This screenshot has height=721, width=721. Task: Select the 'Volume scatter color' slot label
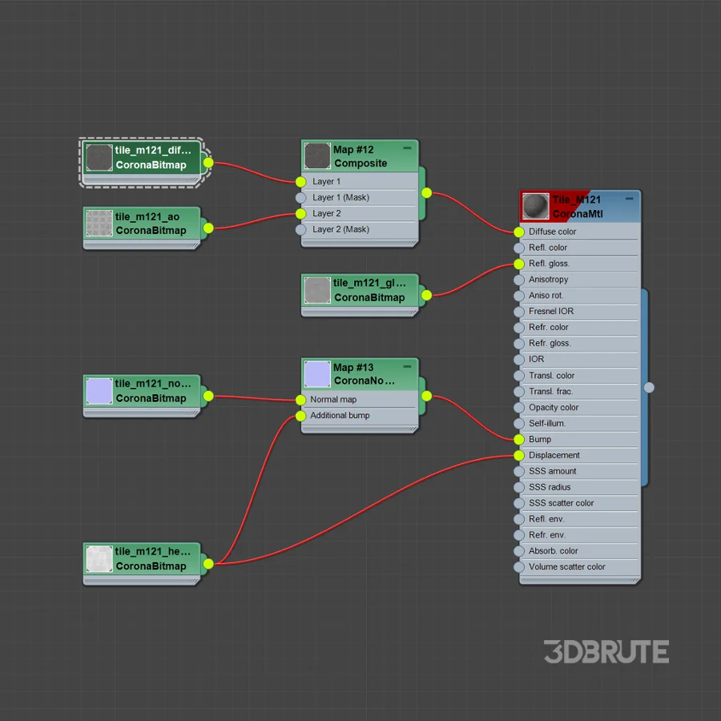[567, 567]
